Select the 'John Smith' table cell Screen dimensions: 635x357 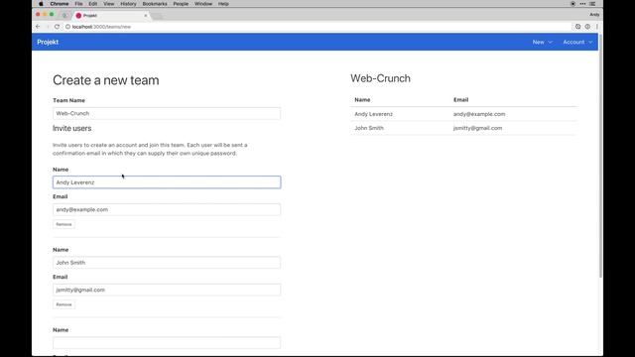pyautogui.click(x=369, y=128)
